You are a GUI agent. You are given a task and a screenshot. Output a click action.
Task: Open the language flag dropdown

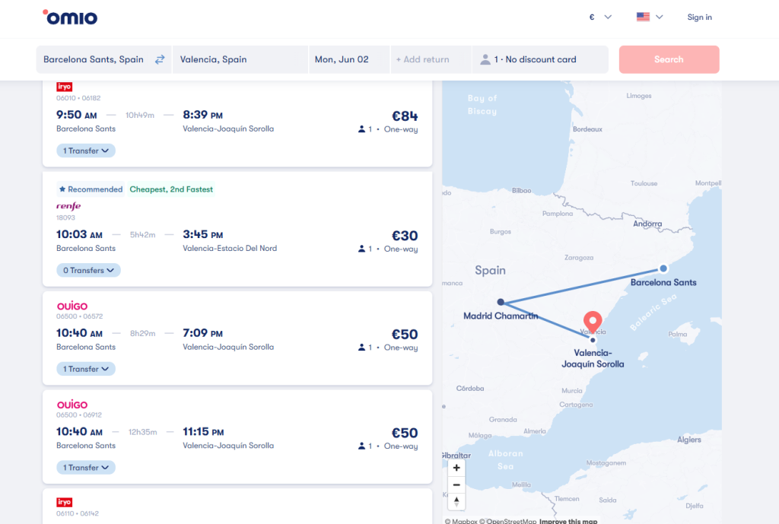(649, 17)
